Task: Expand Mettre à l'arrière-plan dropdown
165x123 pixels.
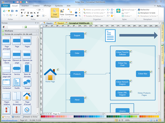Action: click(x=105, y=13)
